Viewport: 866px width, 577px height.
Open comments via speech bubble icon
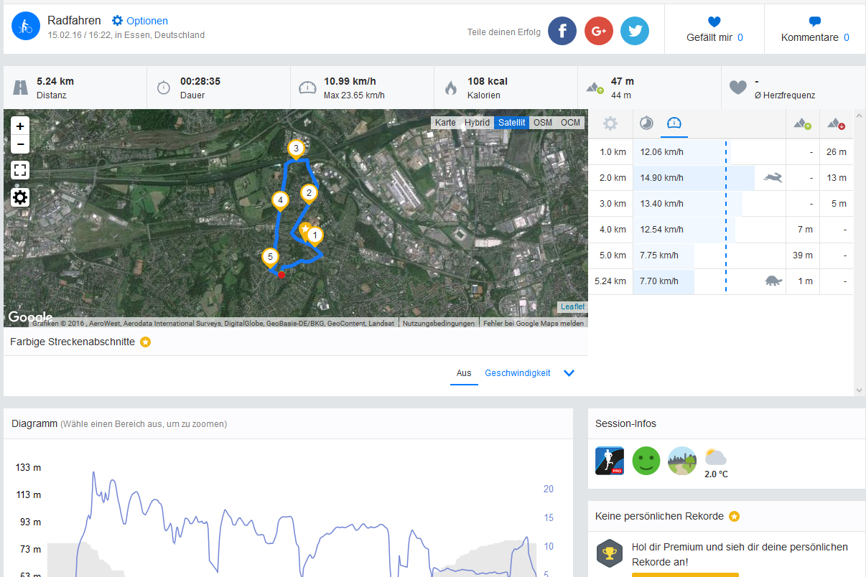click(814, 22)
